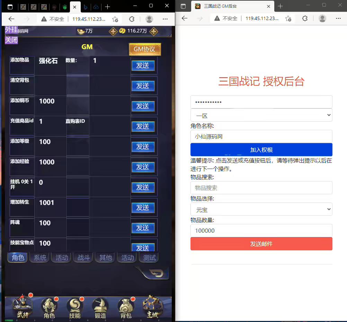The height and width of the screenshot is (322, 347).
Task: Send the 阵魂 command
Action: [143, 228]
